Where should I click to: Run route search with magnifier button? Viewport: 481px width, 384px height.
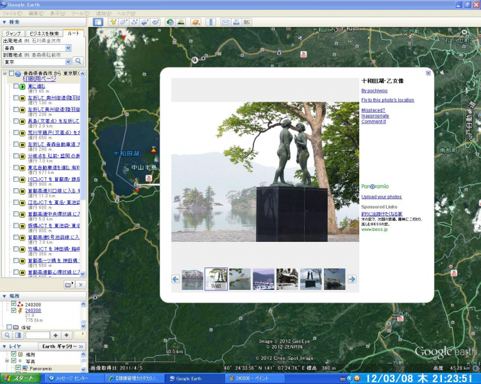pos(78,61)
